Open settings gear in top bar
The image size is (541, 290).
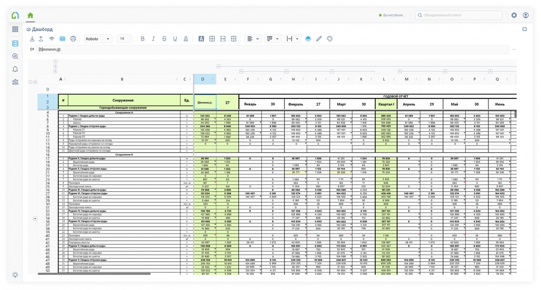tap(514, 15)
